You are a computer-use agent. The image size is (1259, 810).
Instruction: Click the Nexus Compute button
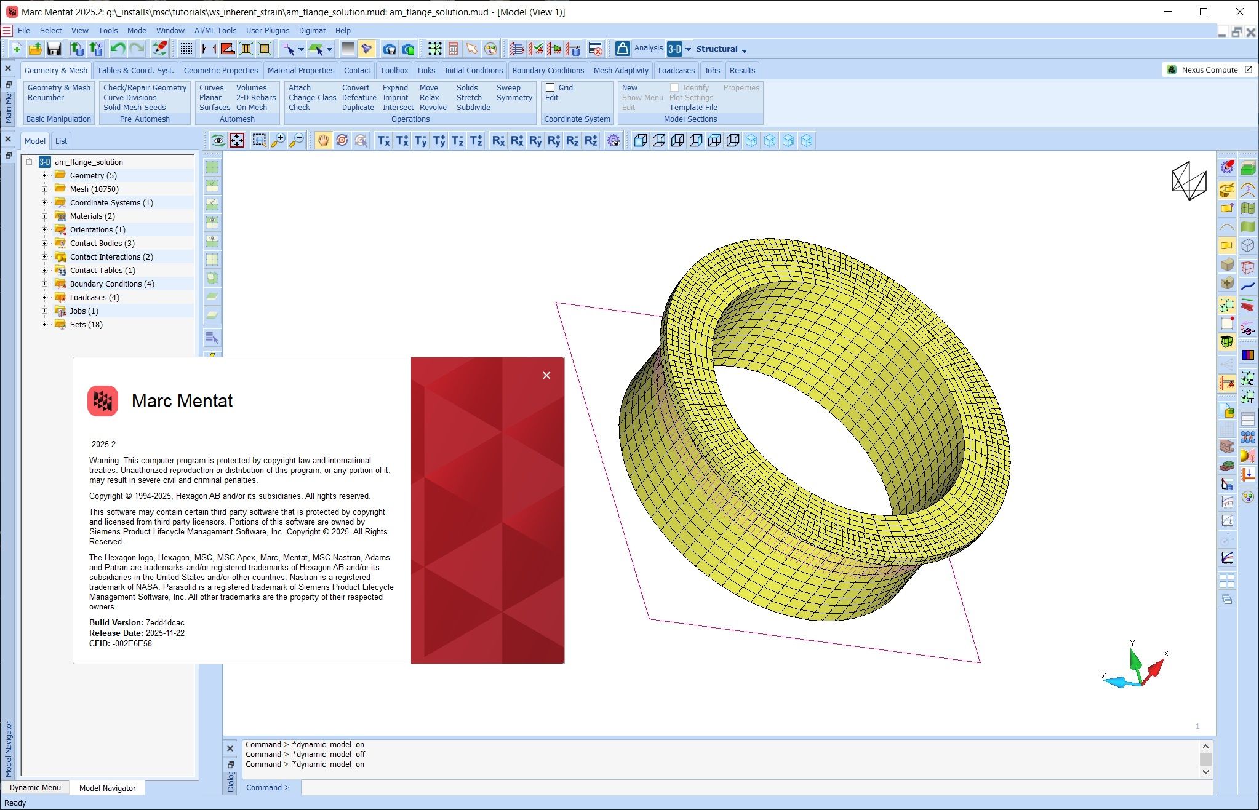(1210, 69)
